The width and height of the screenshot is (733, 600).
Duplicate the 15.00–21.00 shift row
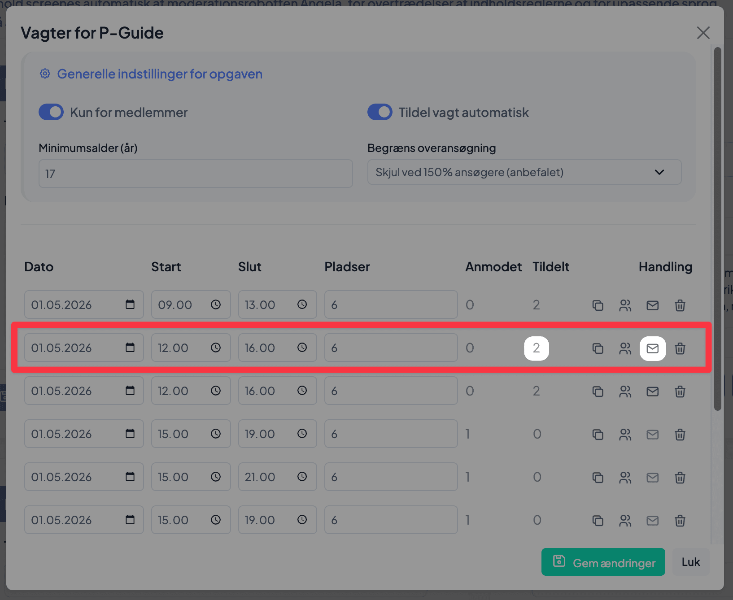point(598,478)
